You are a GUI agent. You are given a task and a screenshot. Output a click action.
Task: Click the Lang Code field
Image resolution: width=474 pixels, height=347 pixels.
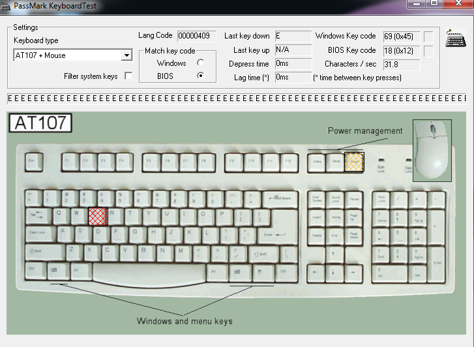[196, 36]
